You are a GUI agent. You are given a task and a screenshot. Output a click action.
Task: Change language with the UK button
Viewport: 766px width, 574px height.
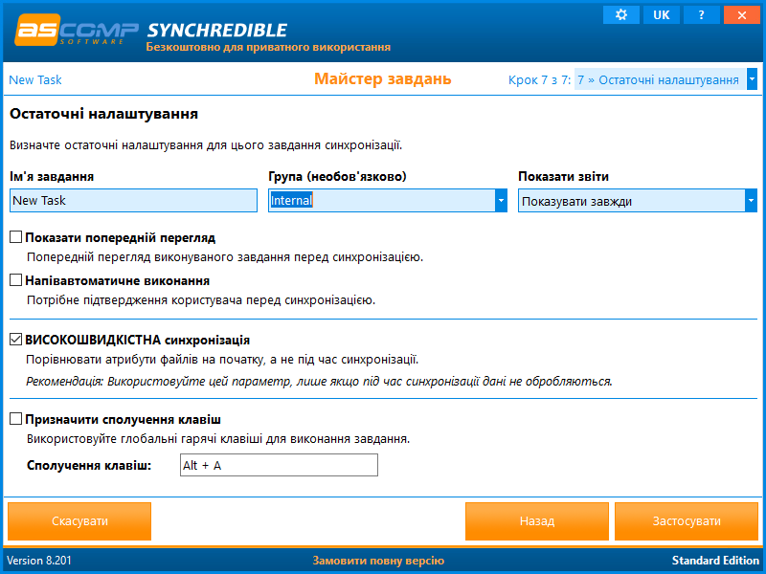661,14
